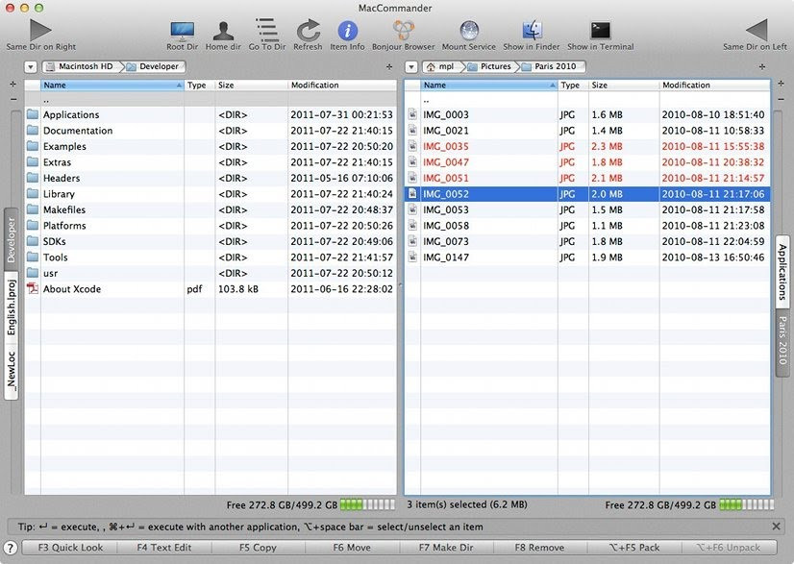
Task: Click the Tools folder icon
Action: [x=33, y=257]
